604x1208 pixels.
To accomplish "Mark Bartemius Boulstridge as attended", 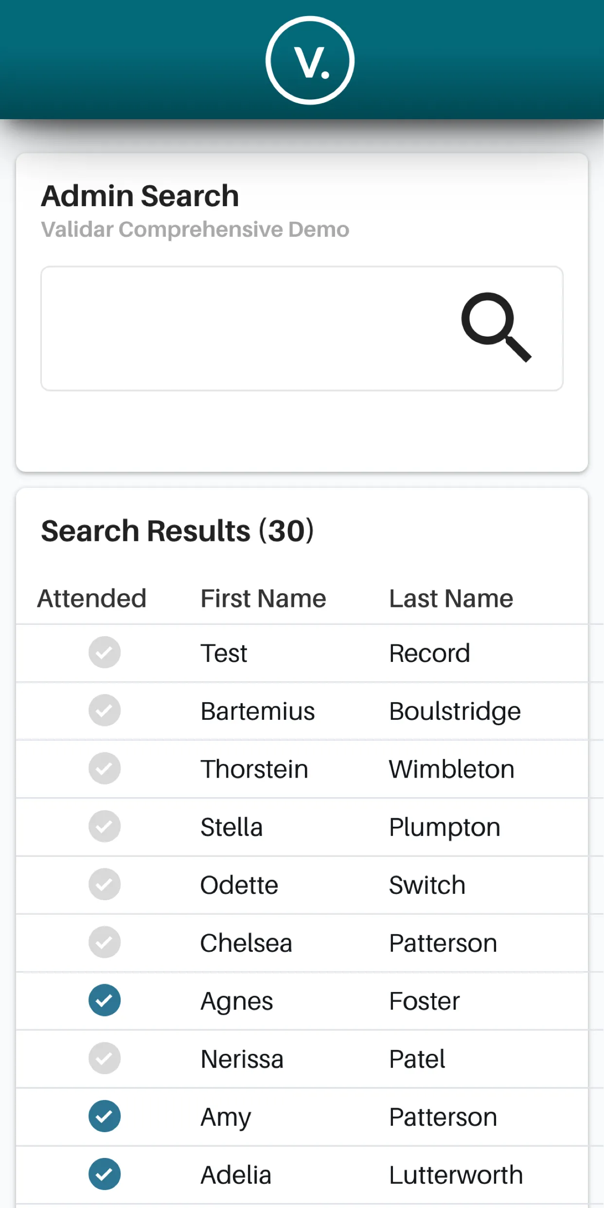I will (x=105, y=710).
